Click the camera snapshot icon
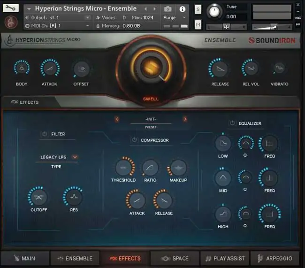Viewport: 305px width, 268px height. (x=168, y=9)
